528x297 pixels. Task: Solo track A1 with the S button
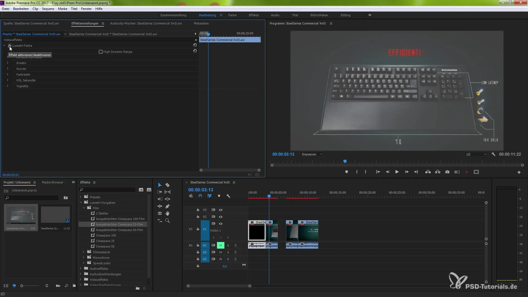[228, 245]
